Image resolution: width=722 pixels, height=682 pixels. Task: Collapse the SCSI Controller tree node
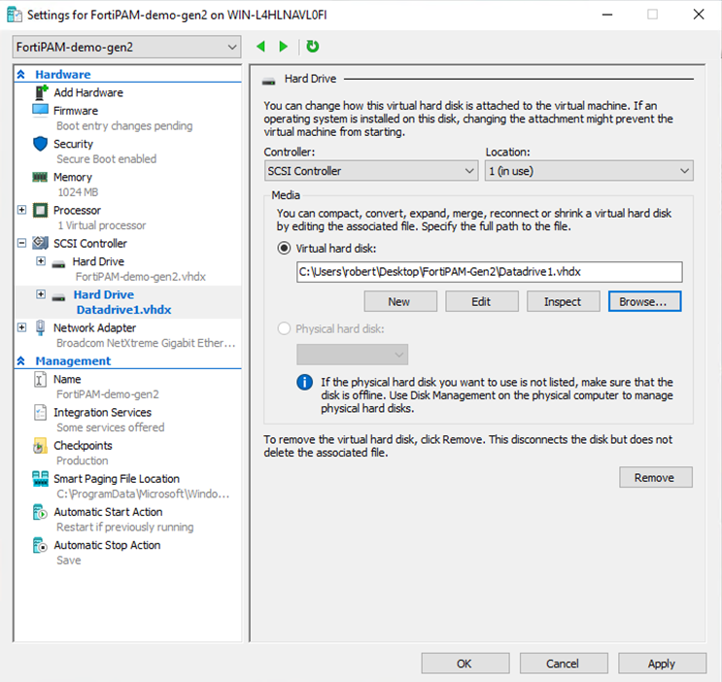(21, 243)
